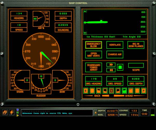
Task: Click the Ord. Speed label
Action: [x=115, y=84]
